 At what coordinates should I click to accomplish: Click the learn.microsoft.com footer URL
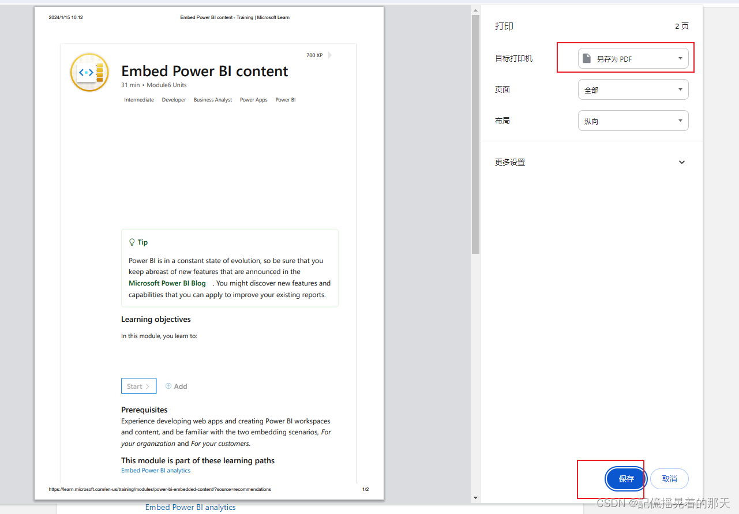(160, 489)
